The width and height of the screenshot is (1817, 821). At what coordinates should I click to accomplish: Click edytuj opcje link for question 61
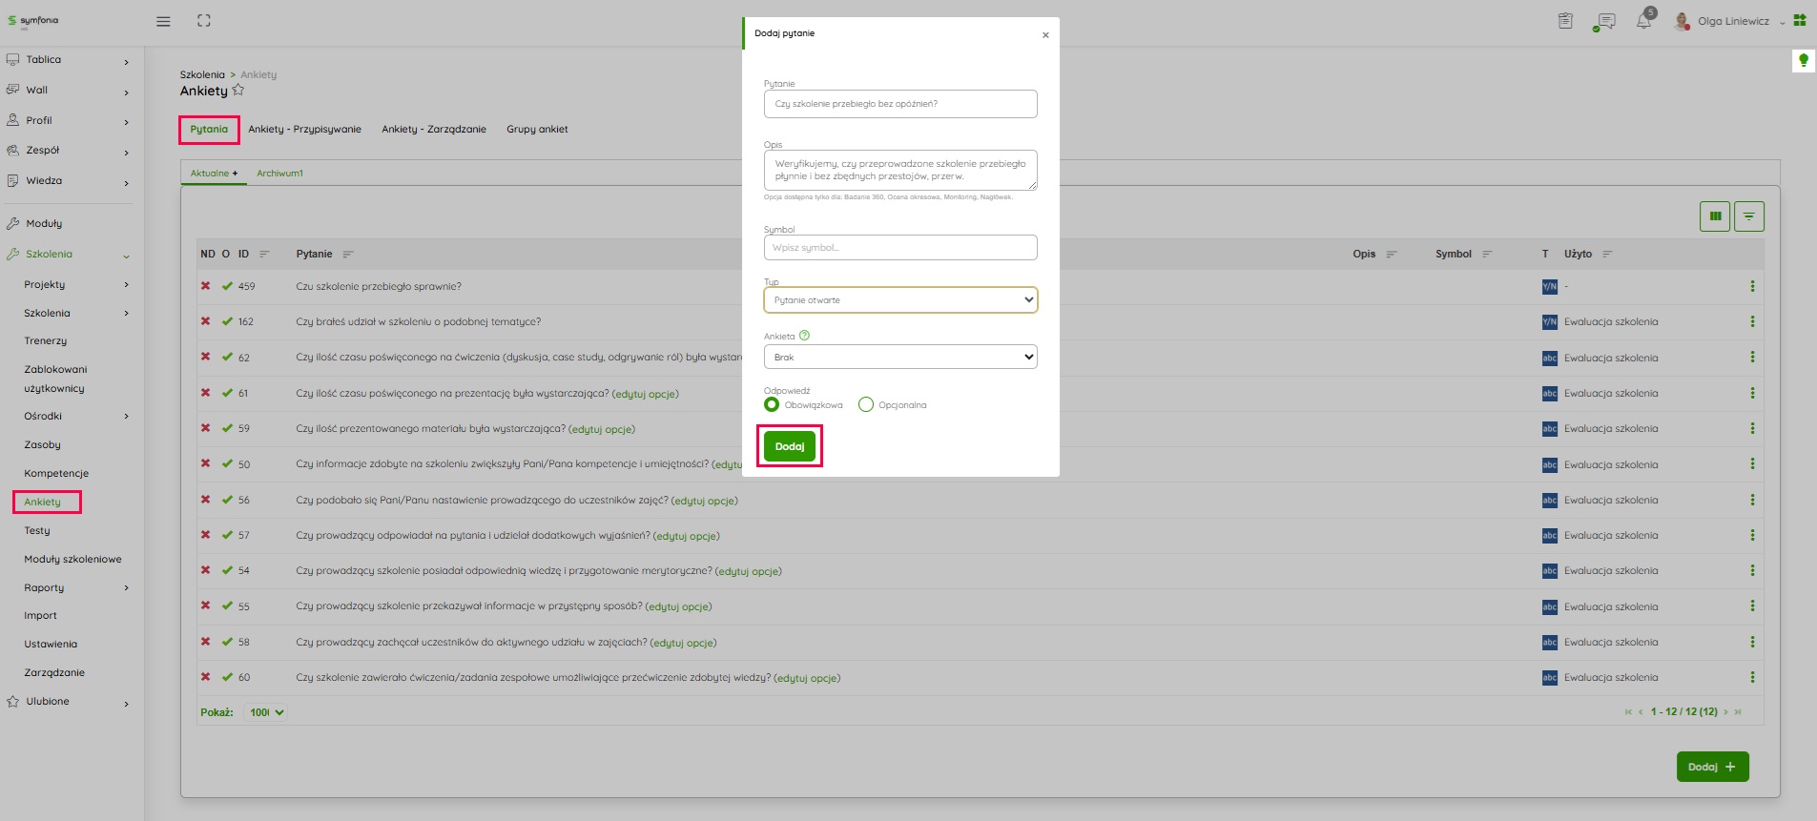pyautogui.click(x=646, y=394)
